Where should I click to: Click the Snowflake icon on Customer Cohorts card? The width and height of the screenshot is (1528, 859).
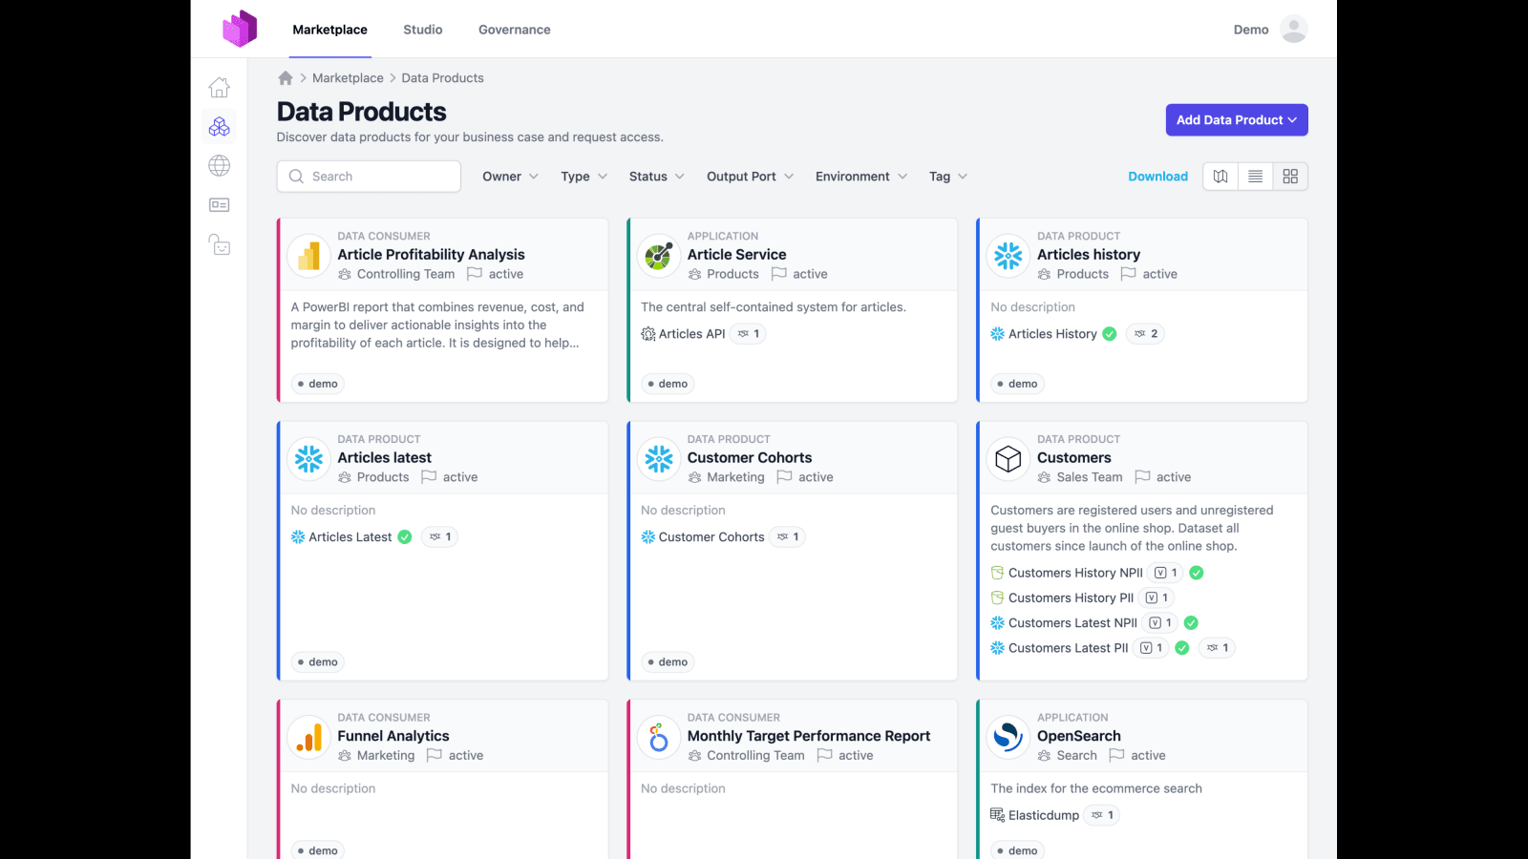pos(659,458)
